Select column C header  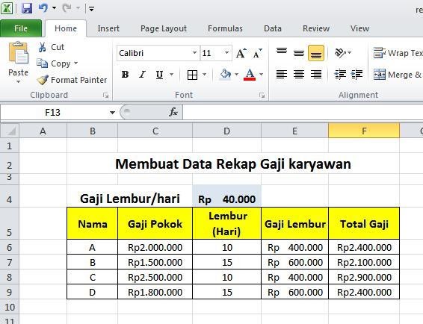(x=155, y=131)
